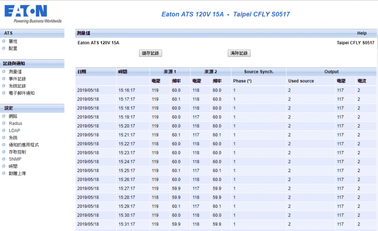Open 存取控制 settings
This screenshot has width=378, height=231.
point(17,152)
